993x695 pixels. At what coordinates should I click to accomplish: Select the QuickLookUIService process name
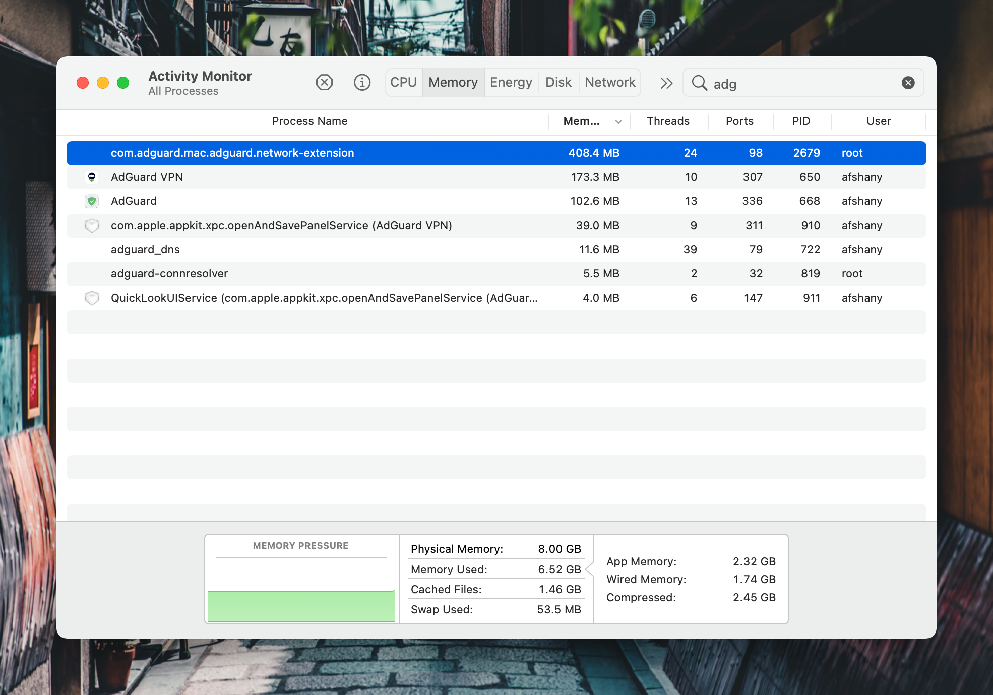[324, 298]
